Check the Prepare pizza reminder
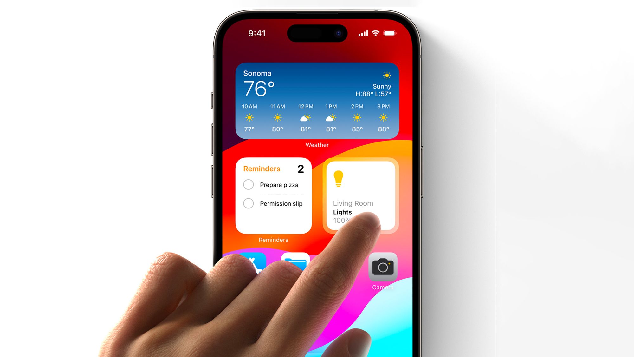The height and width of the screenshot is (357, 634). coord(247,185)
